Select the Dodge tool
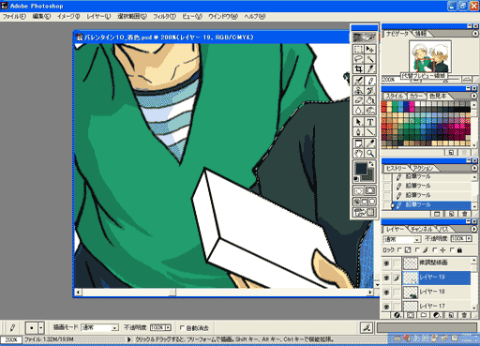Image resolution: width=480 pixels, height=346 pixels. click(x=370, y=110)
